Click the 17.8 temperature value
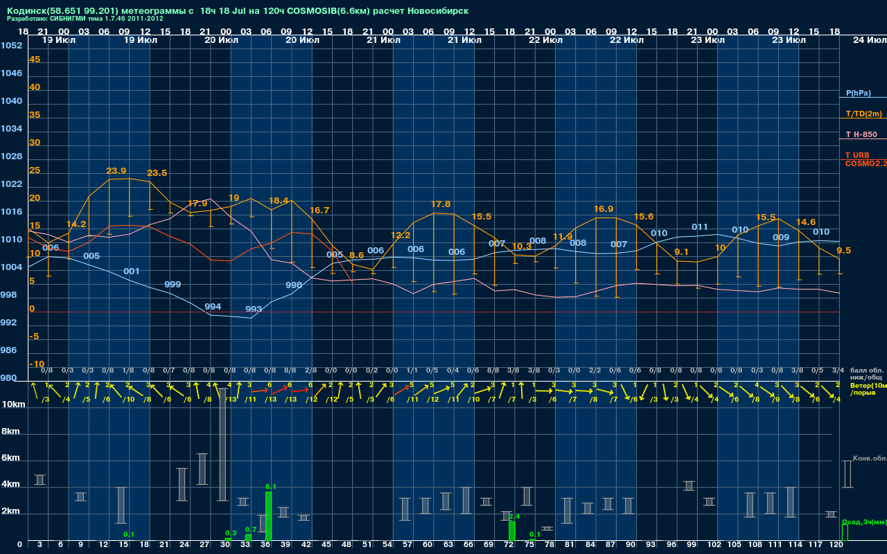 (441, 204)
